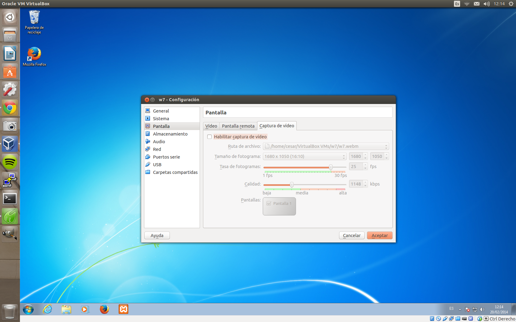Screen dimensions: 516x322
Task: Open Puertos serie settings
Action: tap(166, 157)
